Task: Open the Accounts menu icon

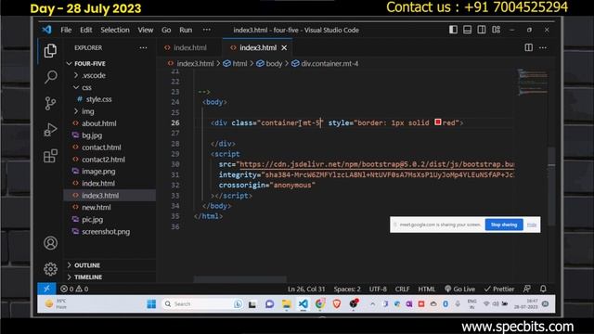Action: [50, 243]
